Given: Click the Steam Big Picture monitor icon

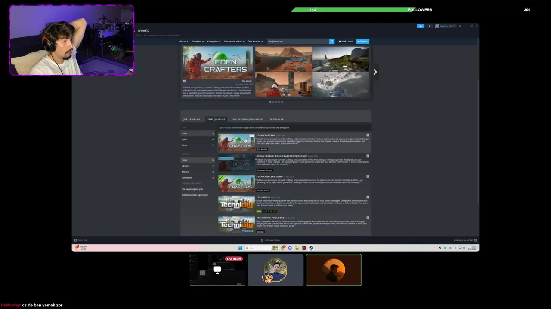Looking at the screenshot, I should [460, 26].
